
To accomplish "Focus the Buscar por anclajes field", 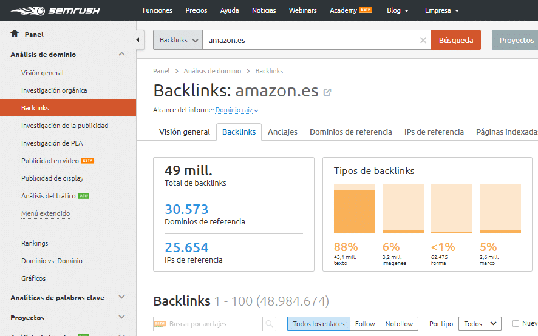I will [208, 324].
